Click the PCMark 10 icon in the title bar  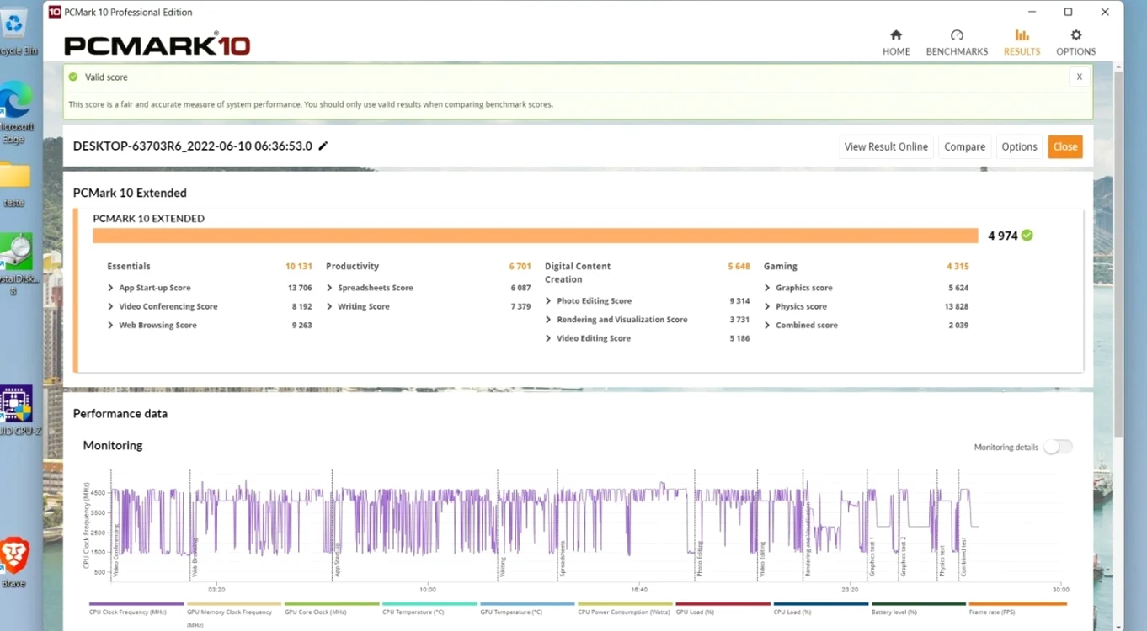click(x=55, y=12)
